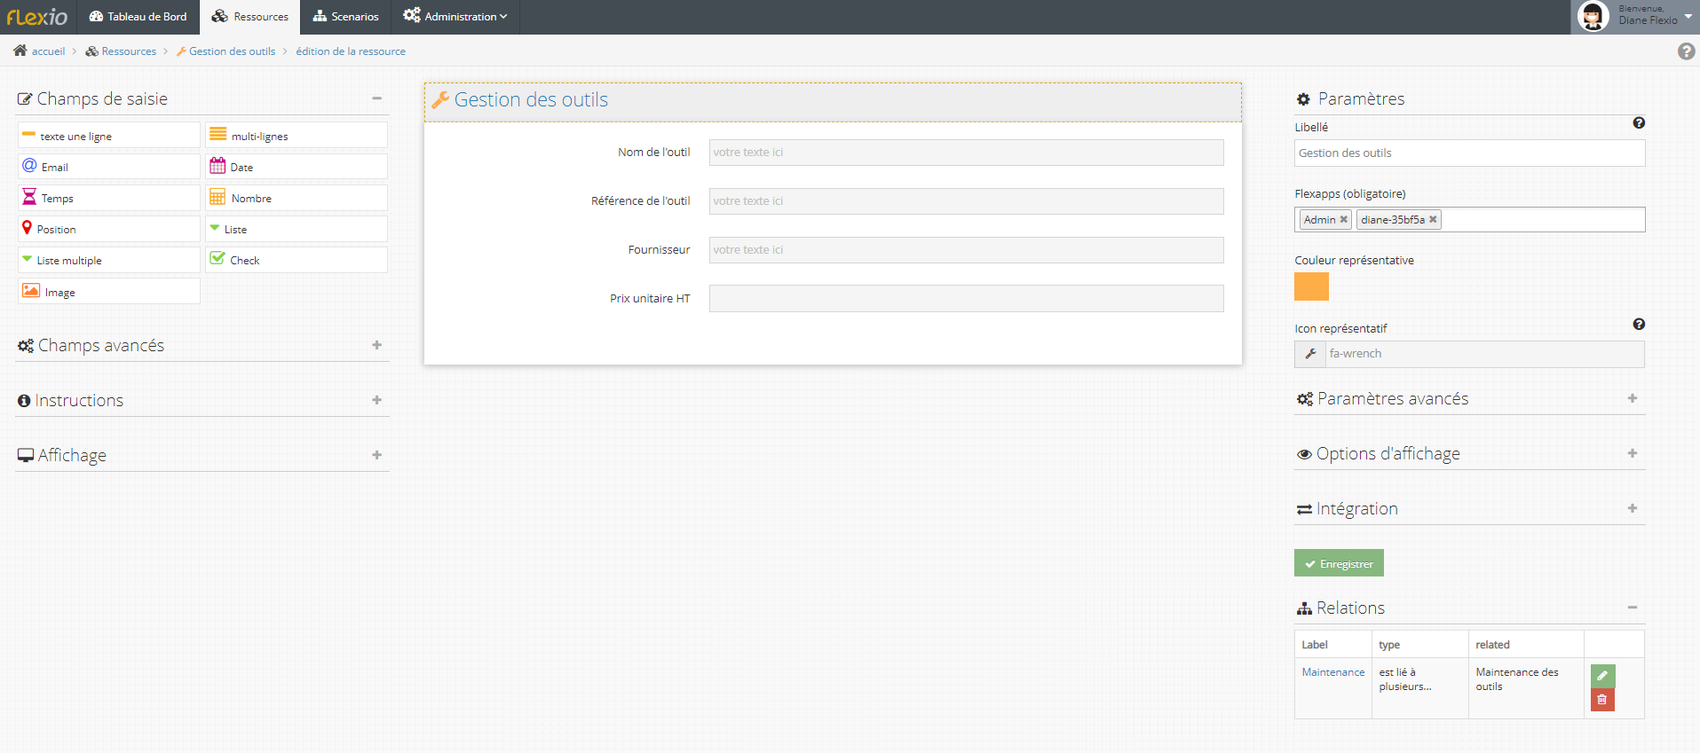
Task: Click the help icon beside Icon représentatif
Action: coord(1639,325)
